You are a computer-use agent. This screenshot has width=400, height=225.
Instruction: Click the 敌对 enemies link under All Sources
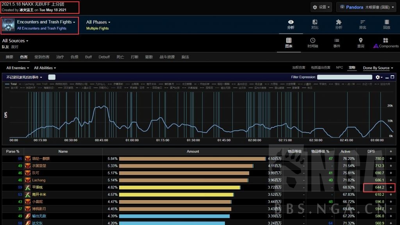15,47
